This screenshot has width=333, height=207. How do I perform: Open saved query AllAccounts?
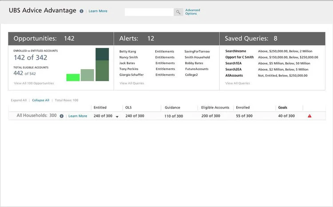tap(234, 75)
